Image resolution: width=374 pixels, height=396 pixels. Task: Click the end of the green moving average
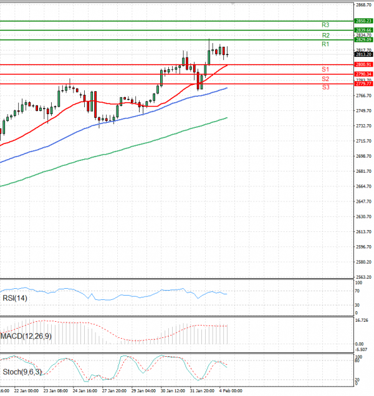[x=227, y=118]
